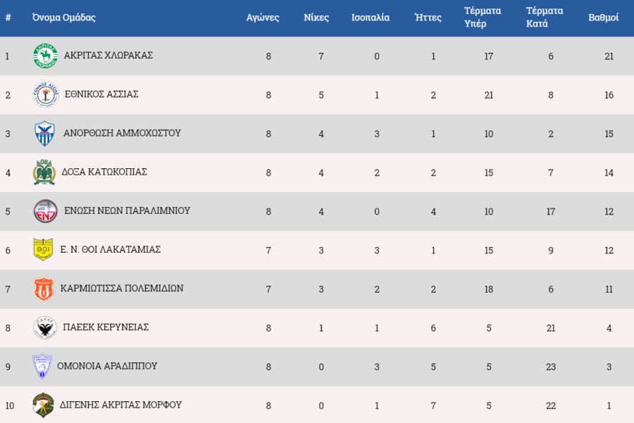The height and width of the screenshot is (423, 634).
Task: Click the Νίκες column header
Action: click(x=316, y=18)
